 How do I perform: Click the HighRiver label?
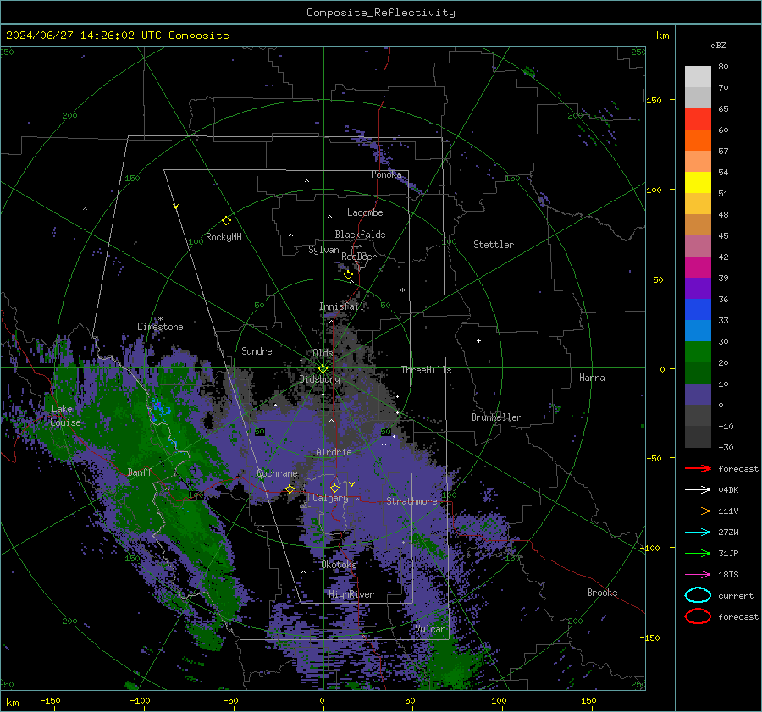click(x=351, y=594)
